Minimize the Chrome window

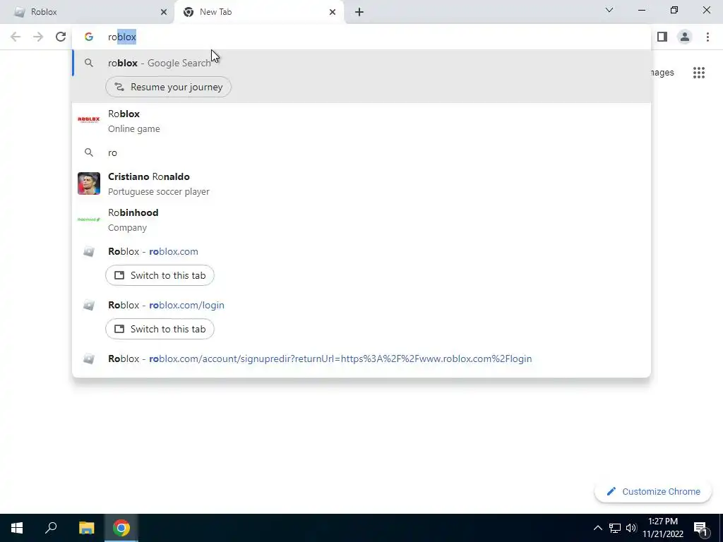tap(642, 10)
